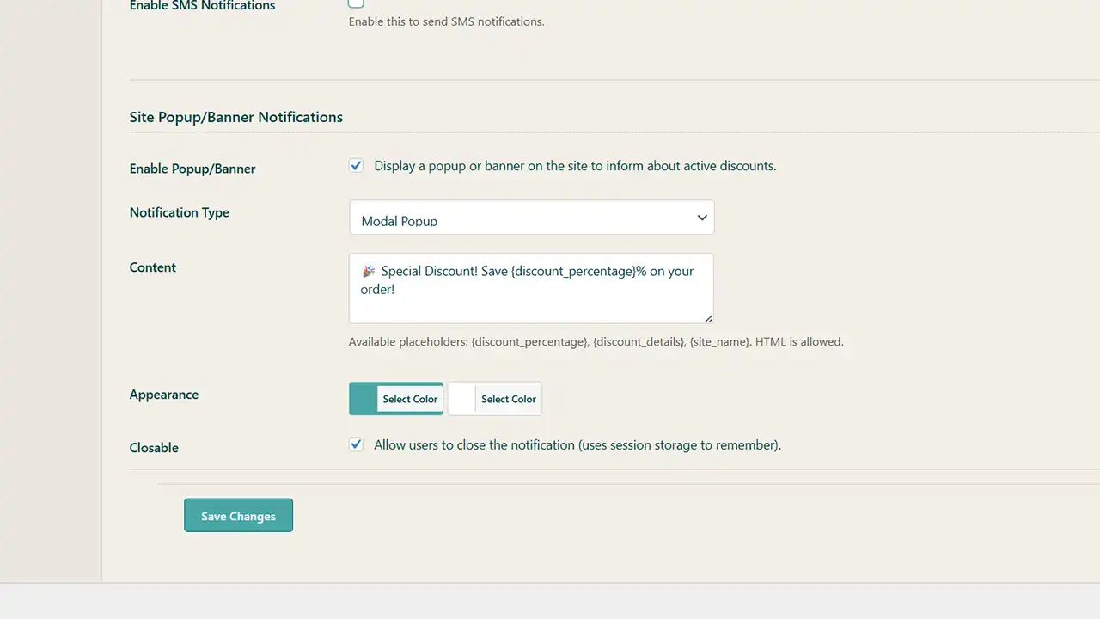The width and height of the screenshot is (1100, 619).
Task: Click the resize handle of the Content textarea
Action: point(708,318)
